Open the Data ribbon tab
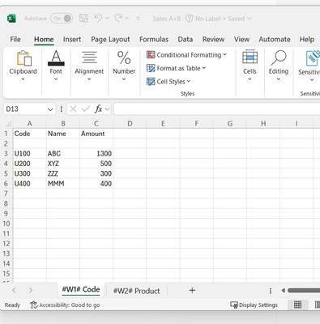The width and height of the screenshot is (320, 324). coord(186,40)
